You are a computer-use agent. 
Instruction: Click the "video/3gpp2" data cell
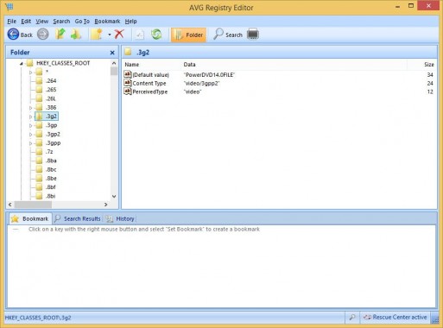[x=201, y=83]
